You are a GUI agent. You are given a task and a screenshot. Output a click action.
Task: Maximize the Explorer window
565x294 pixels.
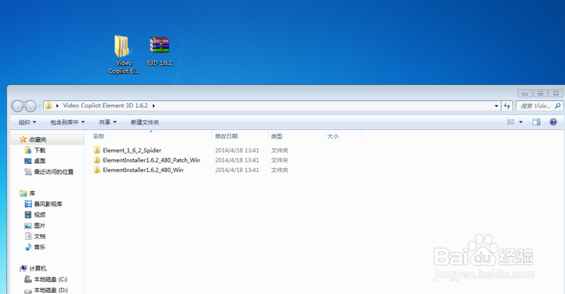coord(540,93)
